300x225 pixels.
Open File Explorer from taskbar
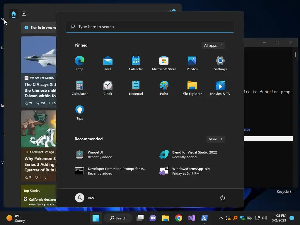pyautogui.click(x=166, y=218)
